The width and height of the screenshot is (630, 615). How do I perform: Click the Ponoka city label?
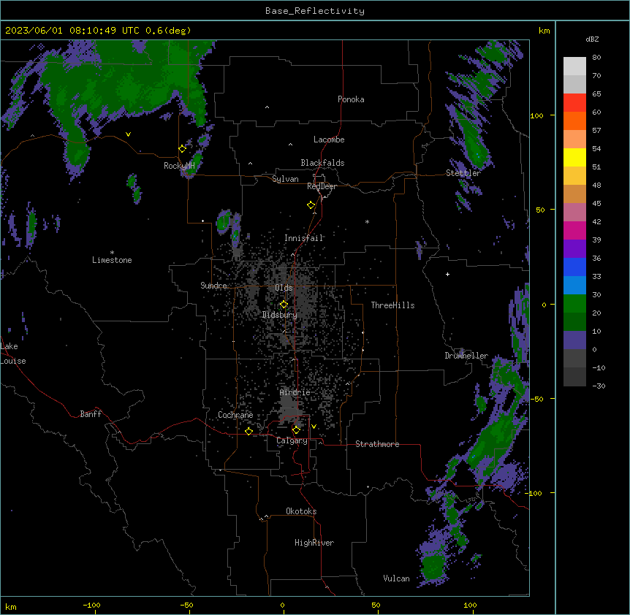[351, 99]
